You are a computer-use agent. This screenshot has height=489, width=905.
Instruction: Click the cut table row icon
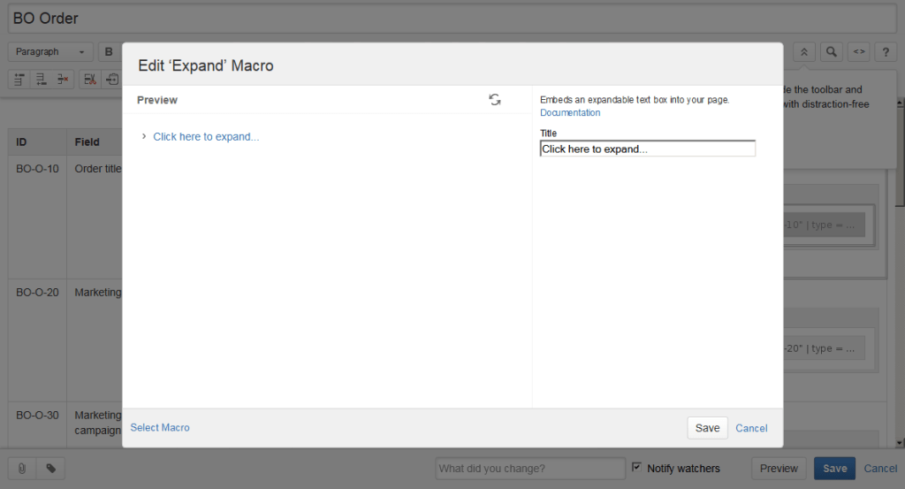coord(90,80)
